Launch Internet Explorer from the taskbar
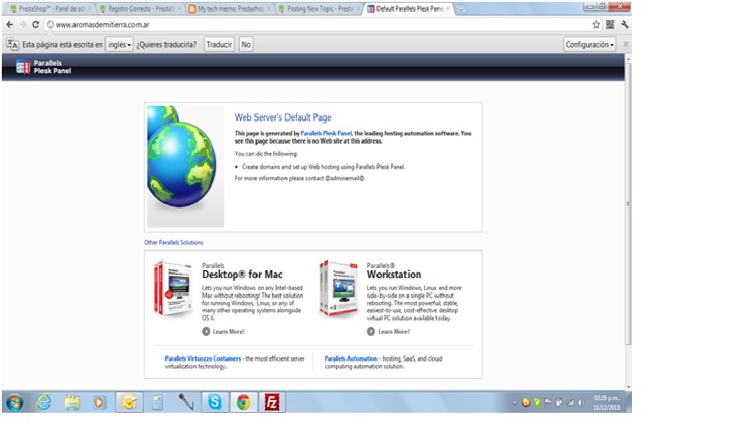The image size is (750, 421). (44, 403)
